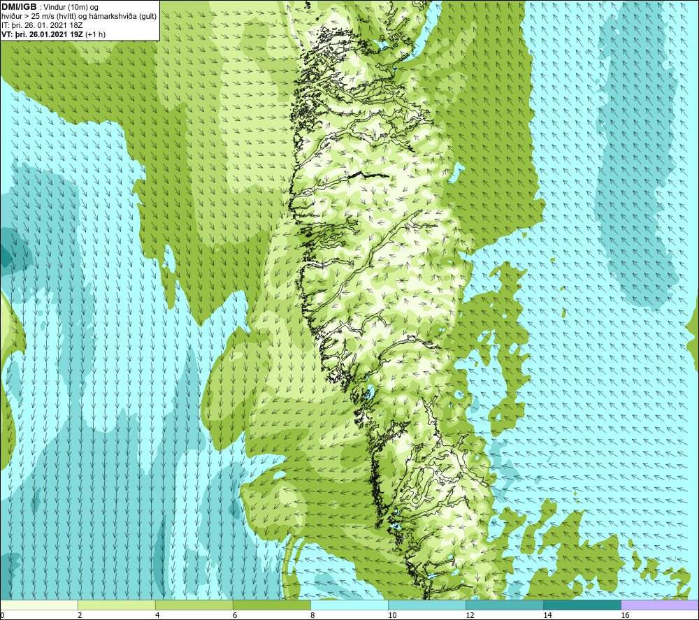Viewport: 699px width, 620px height.
Task: Click the '8' tick label on the scale
Action: 312,616
